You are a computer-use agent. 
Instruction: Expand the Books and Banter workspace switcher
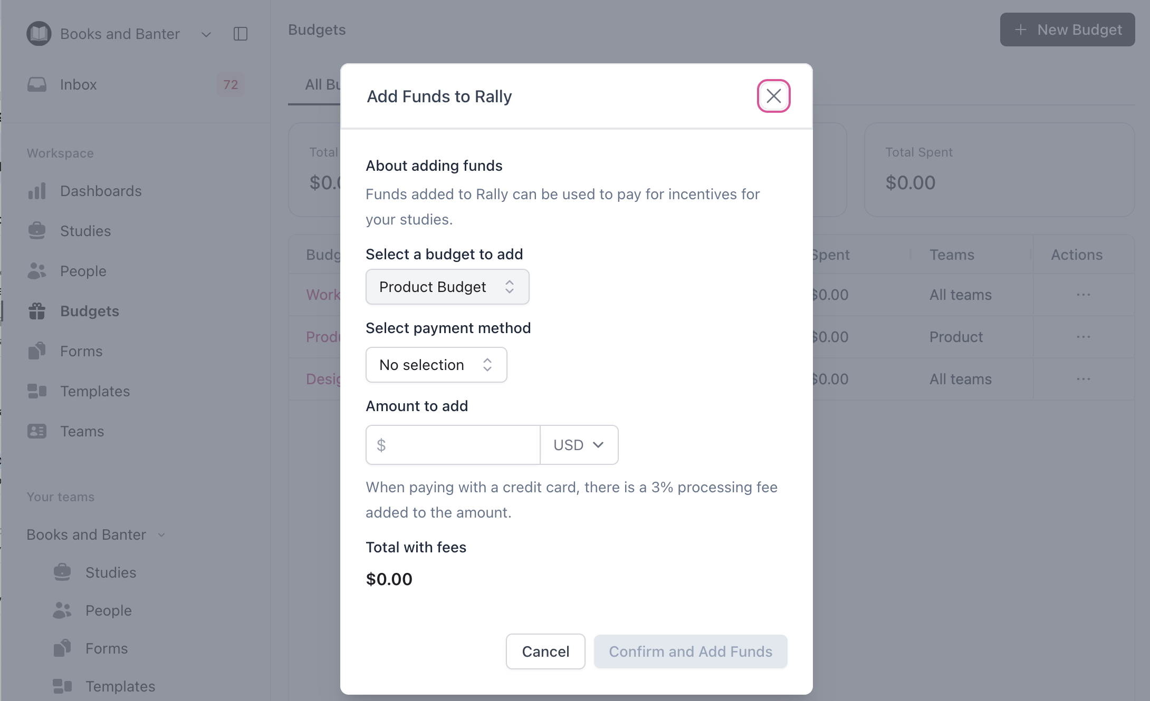(206, 34)
